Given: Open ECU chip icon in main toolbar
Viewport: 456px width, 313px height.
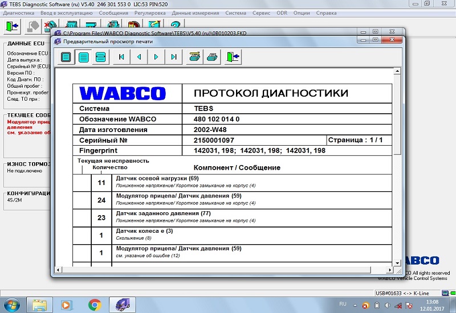Looking at the screenshot, I should pyautogui.click(x=72, y=24).
